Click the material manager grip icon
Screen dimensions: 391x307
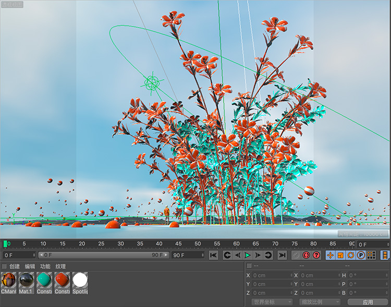click(4, 266)
